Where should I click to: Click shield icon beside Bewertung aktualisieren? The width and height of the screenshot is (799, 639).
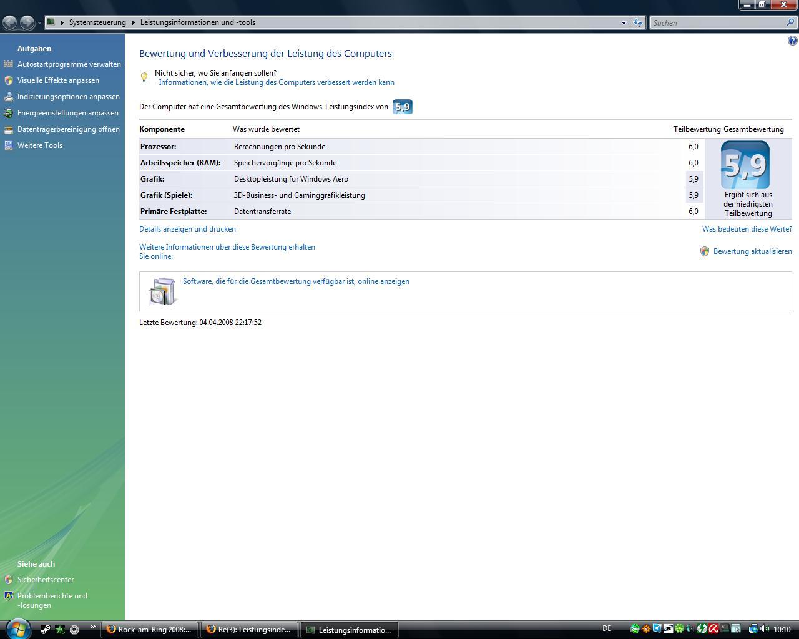[x=705, y=251]
